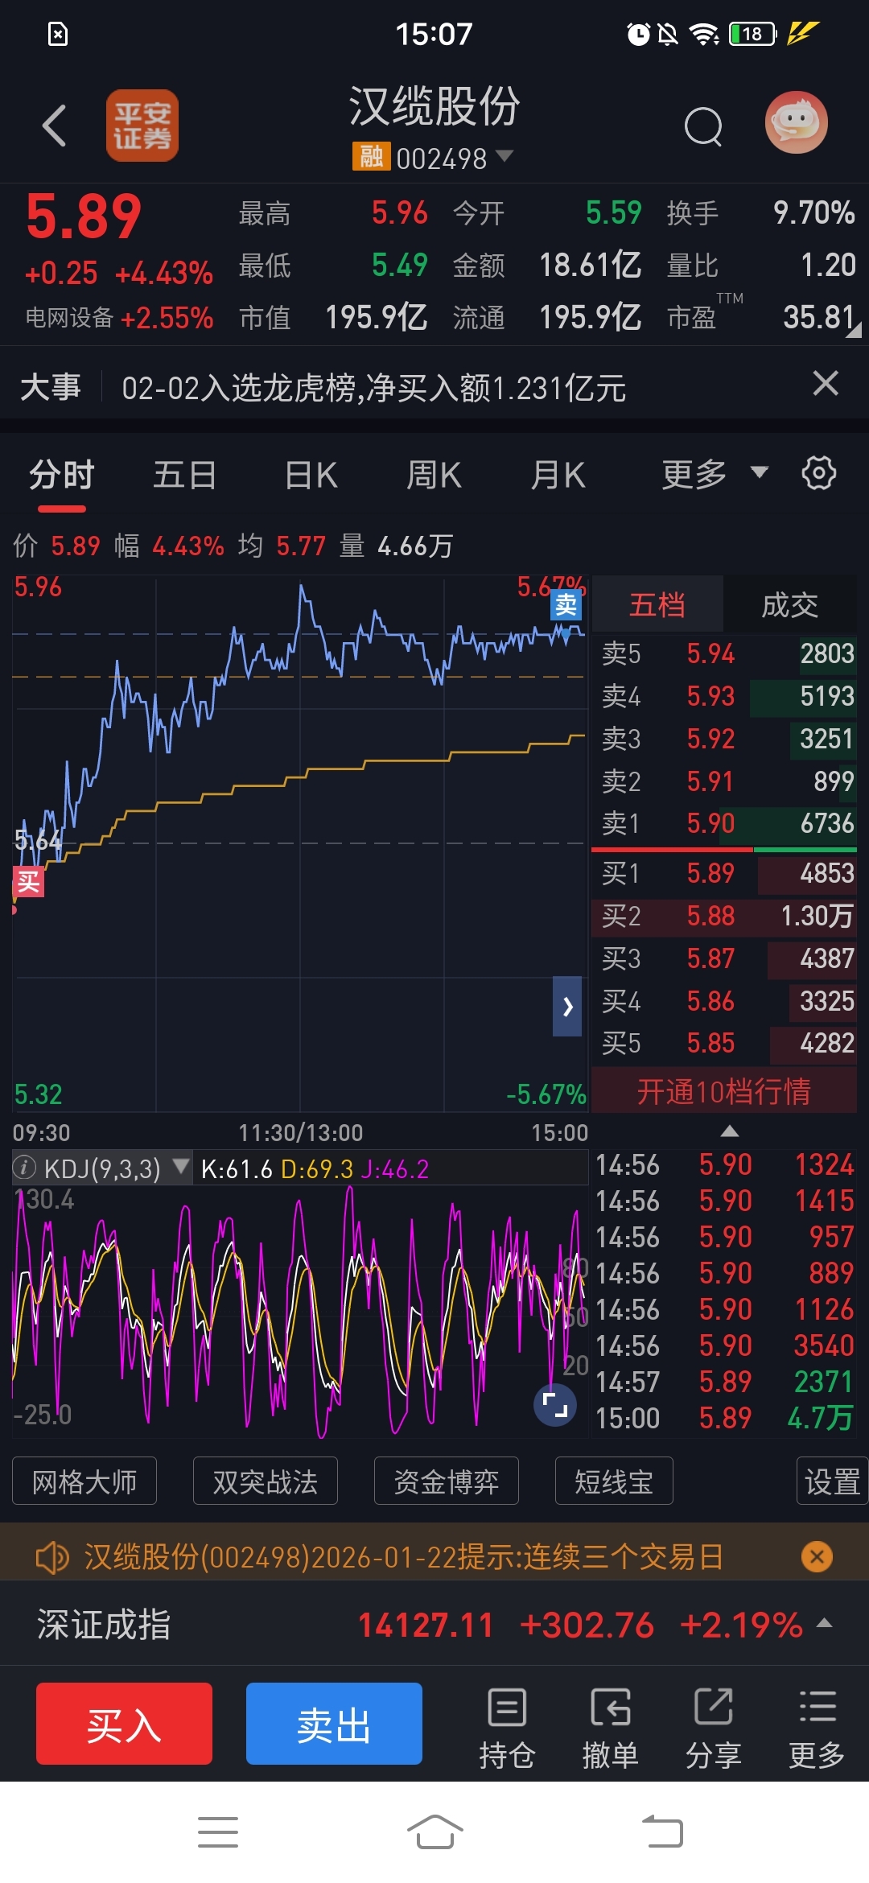This screenshot has height=1883, width=869.
Task: Open the robot assistant avatar
Action: pos(796,122)
